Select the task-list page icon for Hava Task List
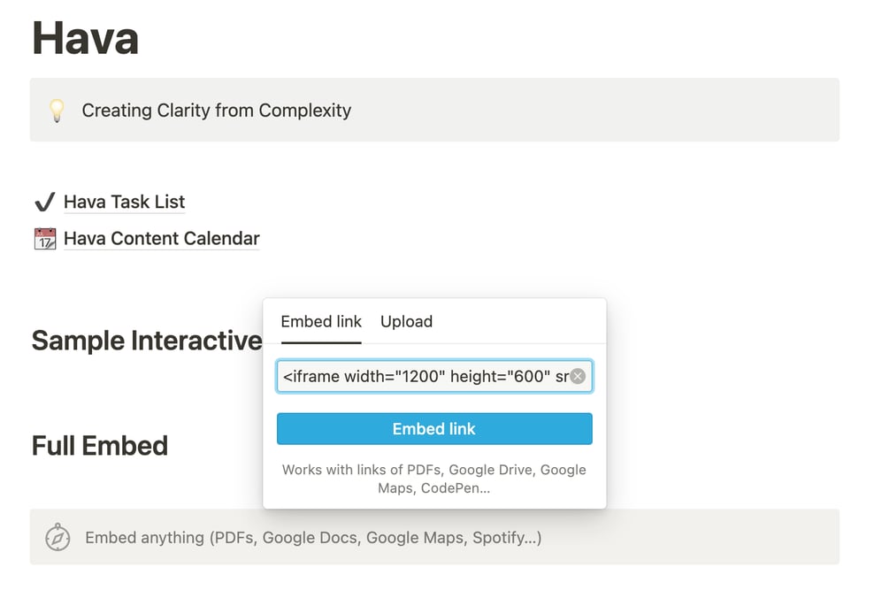Viewport: 874px width, 598px height. pos(44,202)
